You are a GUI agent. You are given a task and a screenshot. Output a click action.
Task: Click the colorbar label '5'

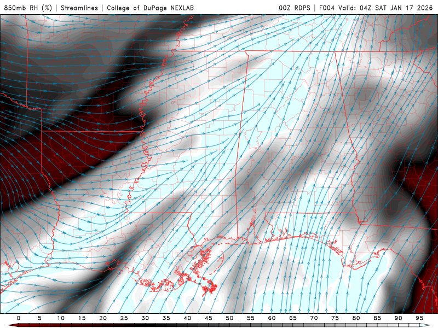tap(39, 318)
